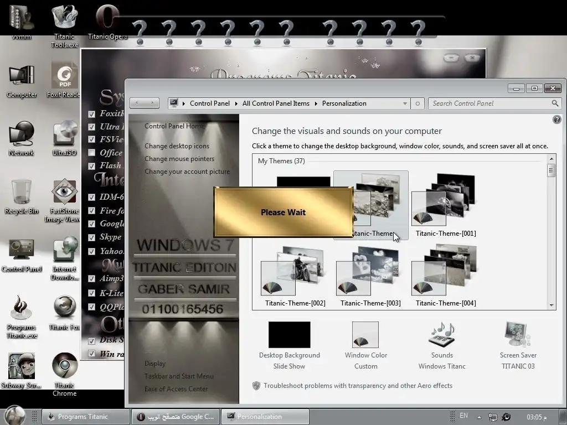This screenshot has height=425, width=567.
Task: Toggle the Flash checkbox in Programs Titanic
Action: click(91, 165)
